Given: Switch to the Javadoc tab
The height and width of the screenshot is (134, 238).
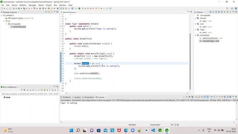Looking at the screenshot, I should point(77,97).
